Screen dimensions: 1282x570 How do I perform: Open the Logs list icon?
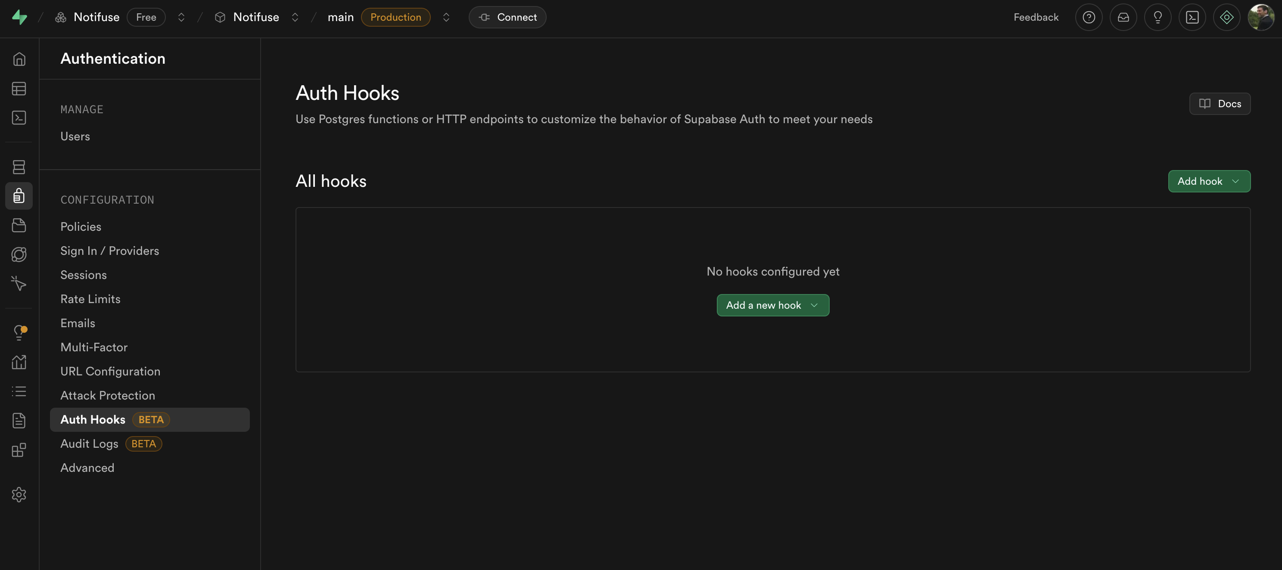pos(19,391)
